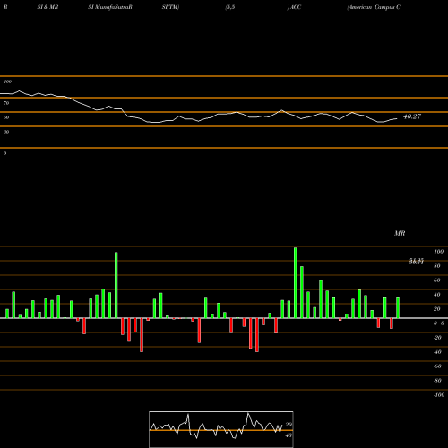Click the '80' label on MR axis
This screenshot has height=448, width=448.
437,266
